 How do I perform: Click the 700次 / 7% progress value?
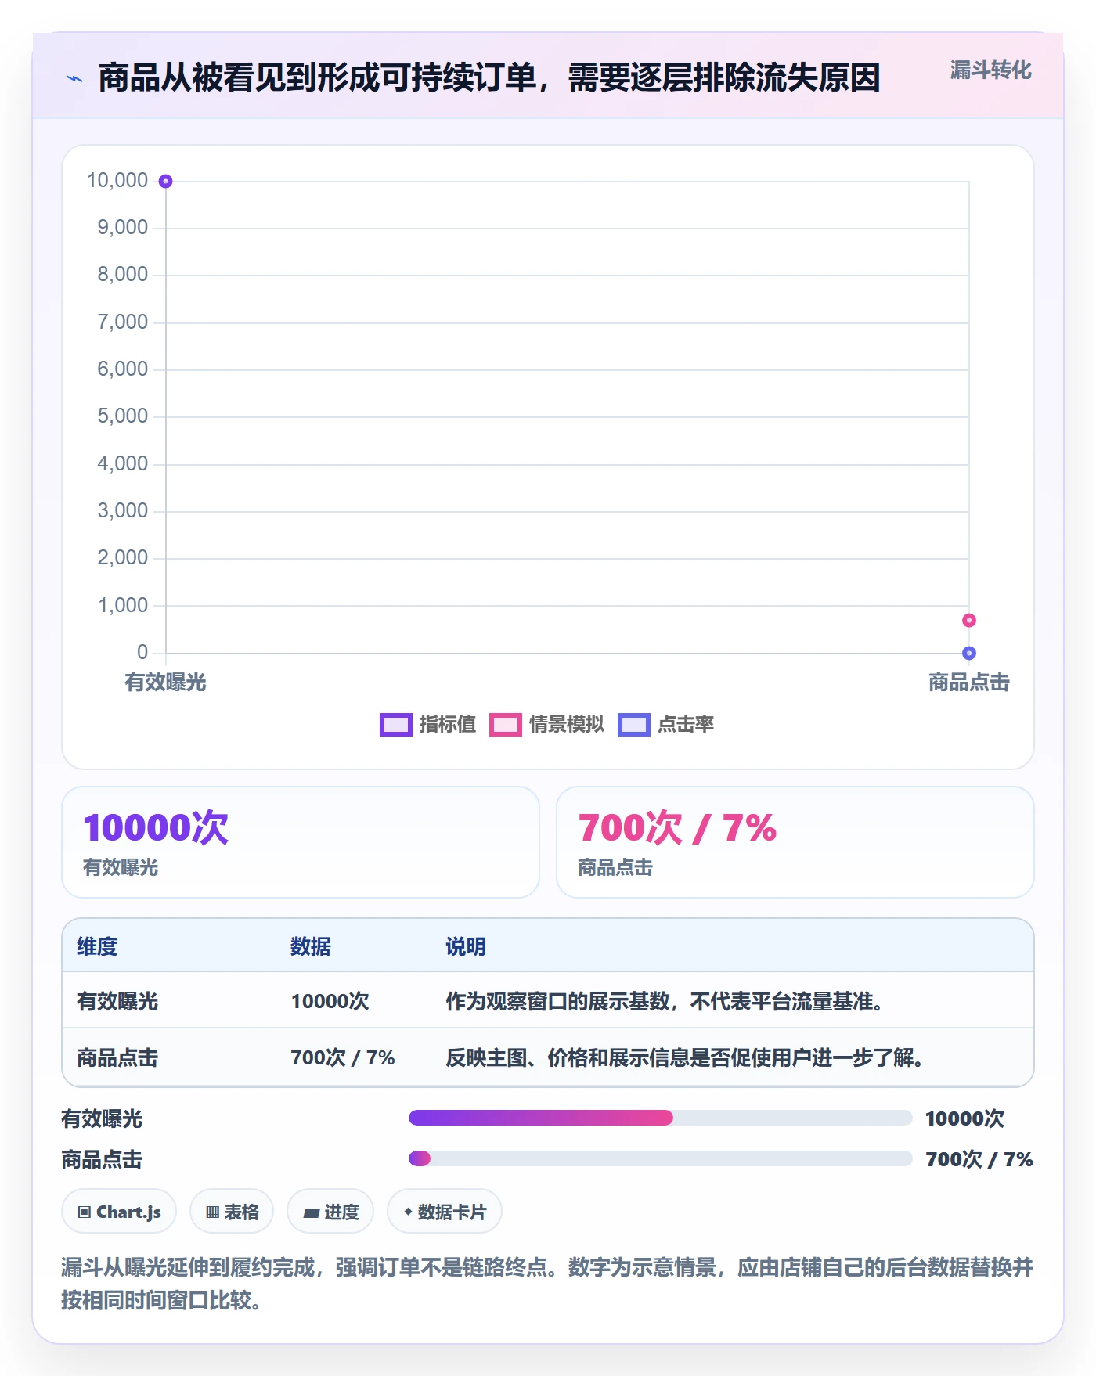coord(979,1159)
